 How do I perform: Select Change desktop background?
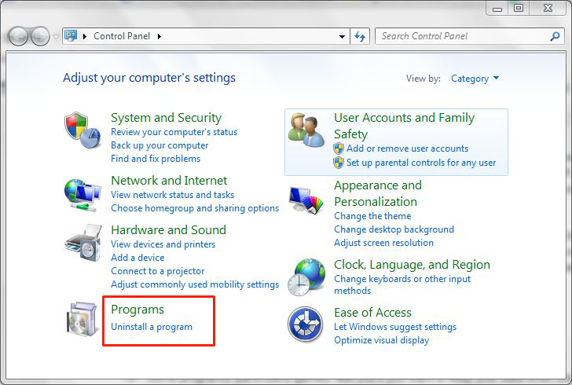point(394,229)
